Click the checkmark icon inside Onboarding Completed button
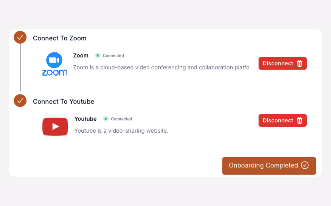 pyautogui.click(x=305, y=166)
